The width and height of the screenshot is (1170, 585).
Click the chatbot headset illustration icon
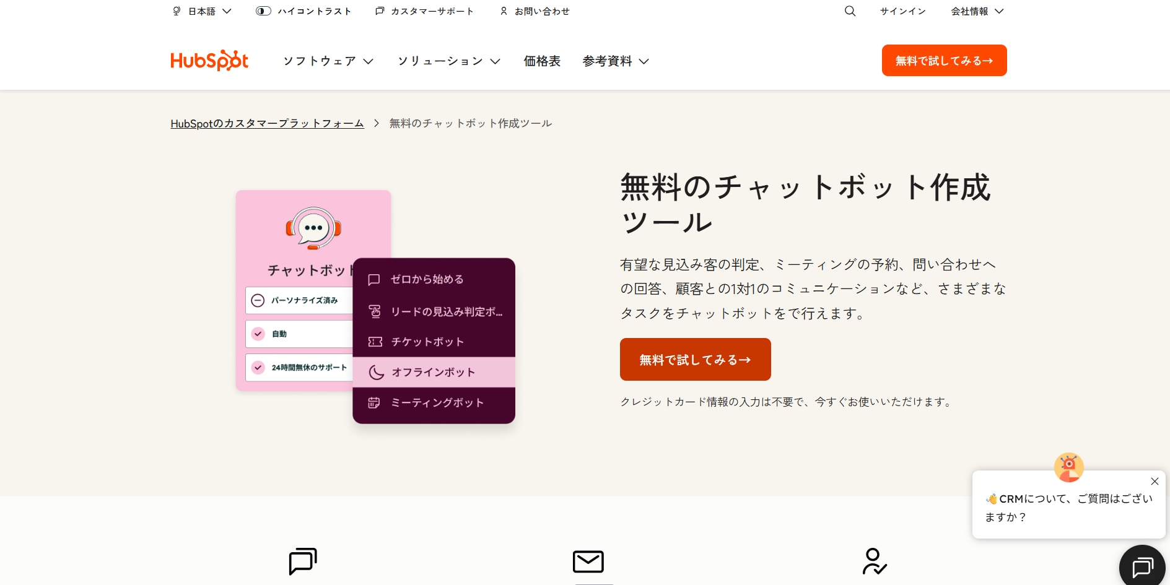[x=313, y=228]
